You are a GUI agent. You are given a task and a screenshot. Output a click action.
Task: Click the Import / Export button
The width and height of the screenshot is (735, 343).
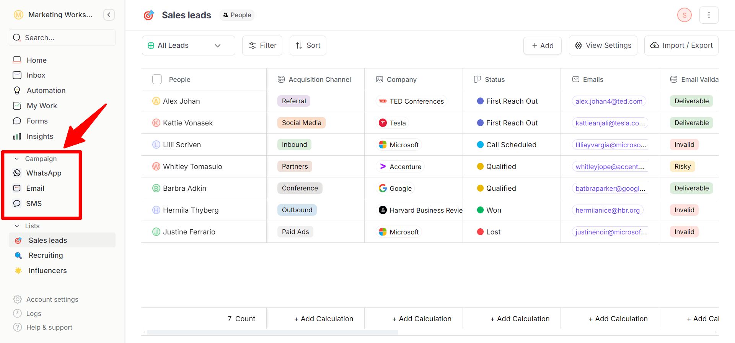[681, 46]
